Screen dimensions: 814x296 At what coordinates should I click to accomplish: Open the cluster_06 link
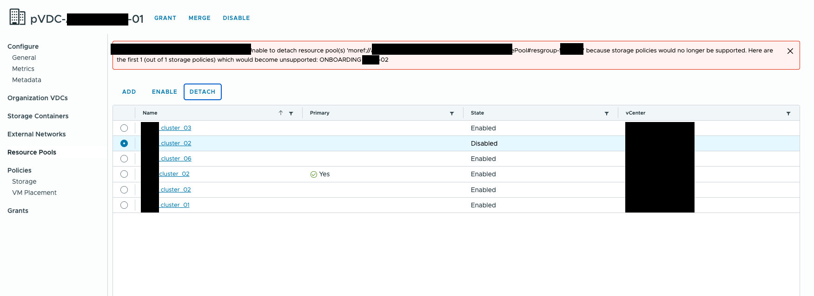pos(176,159)
